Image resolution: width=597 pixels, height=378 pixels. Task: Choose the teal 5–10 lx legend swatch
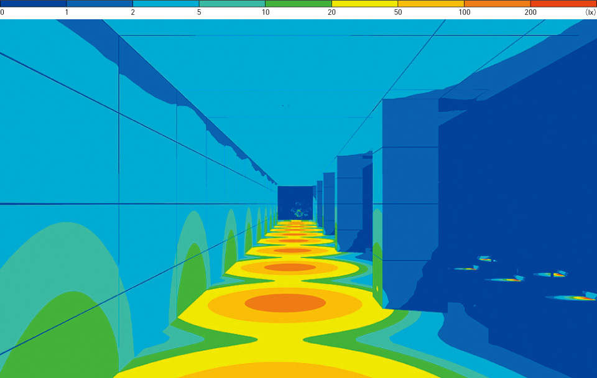232,3
